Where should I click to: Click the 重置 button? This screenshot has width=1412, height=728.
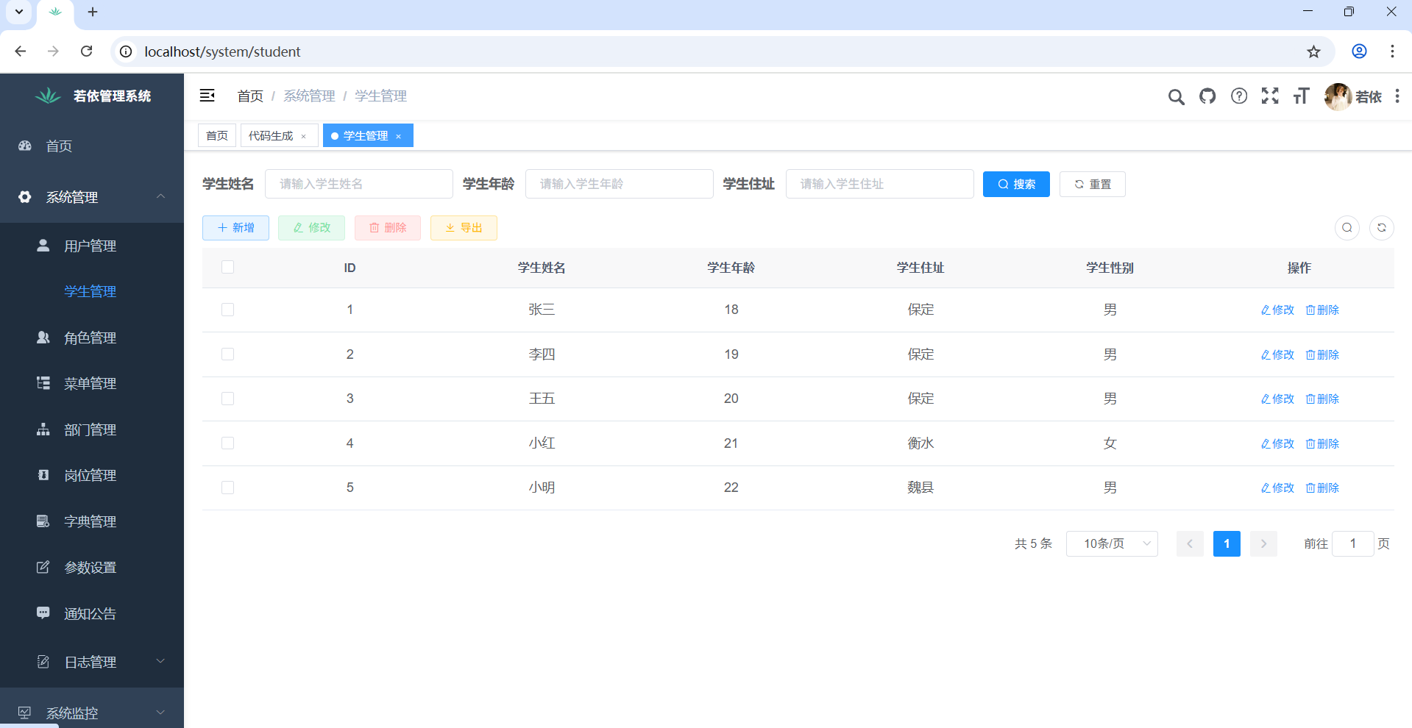pyautogui.click(x=1093, y=184)
